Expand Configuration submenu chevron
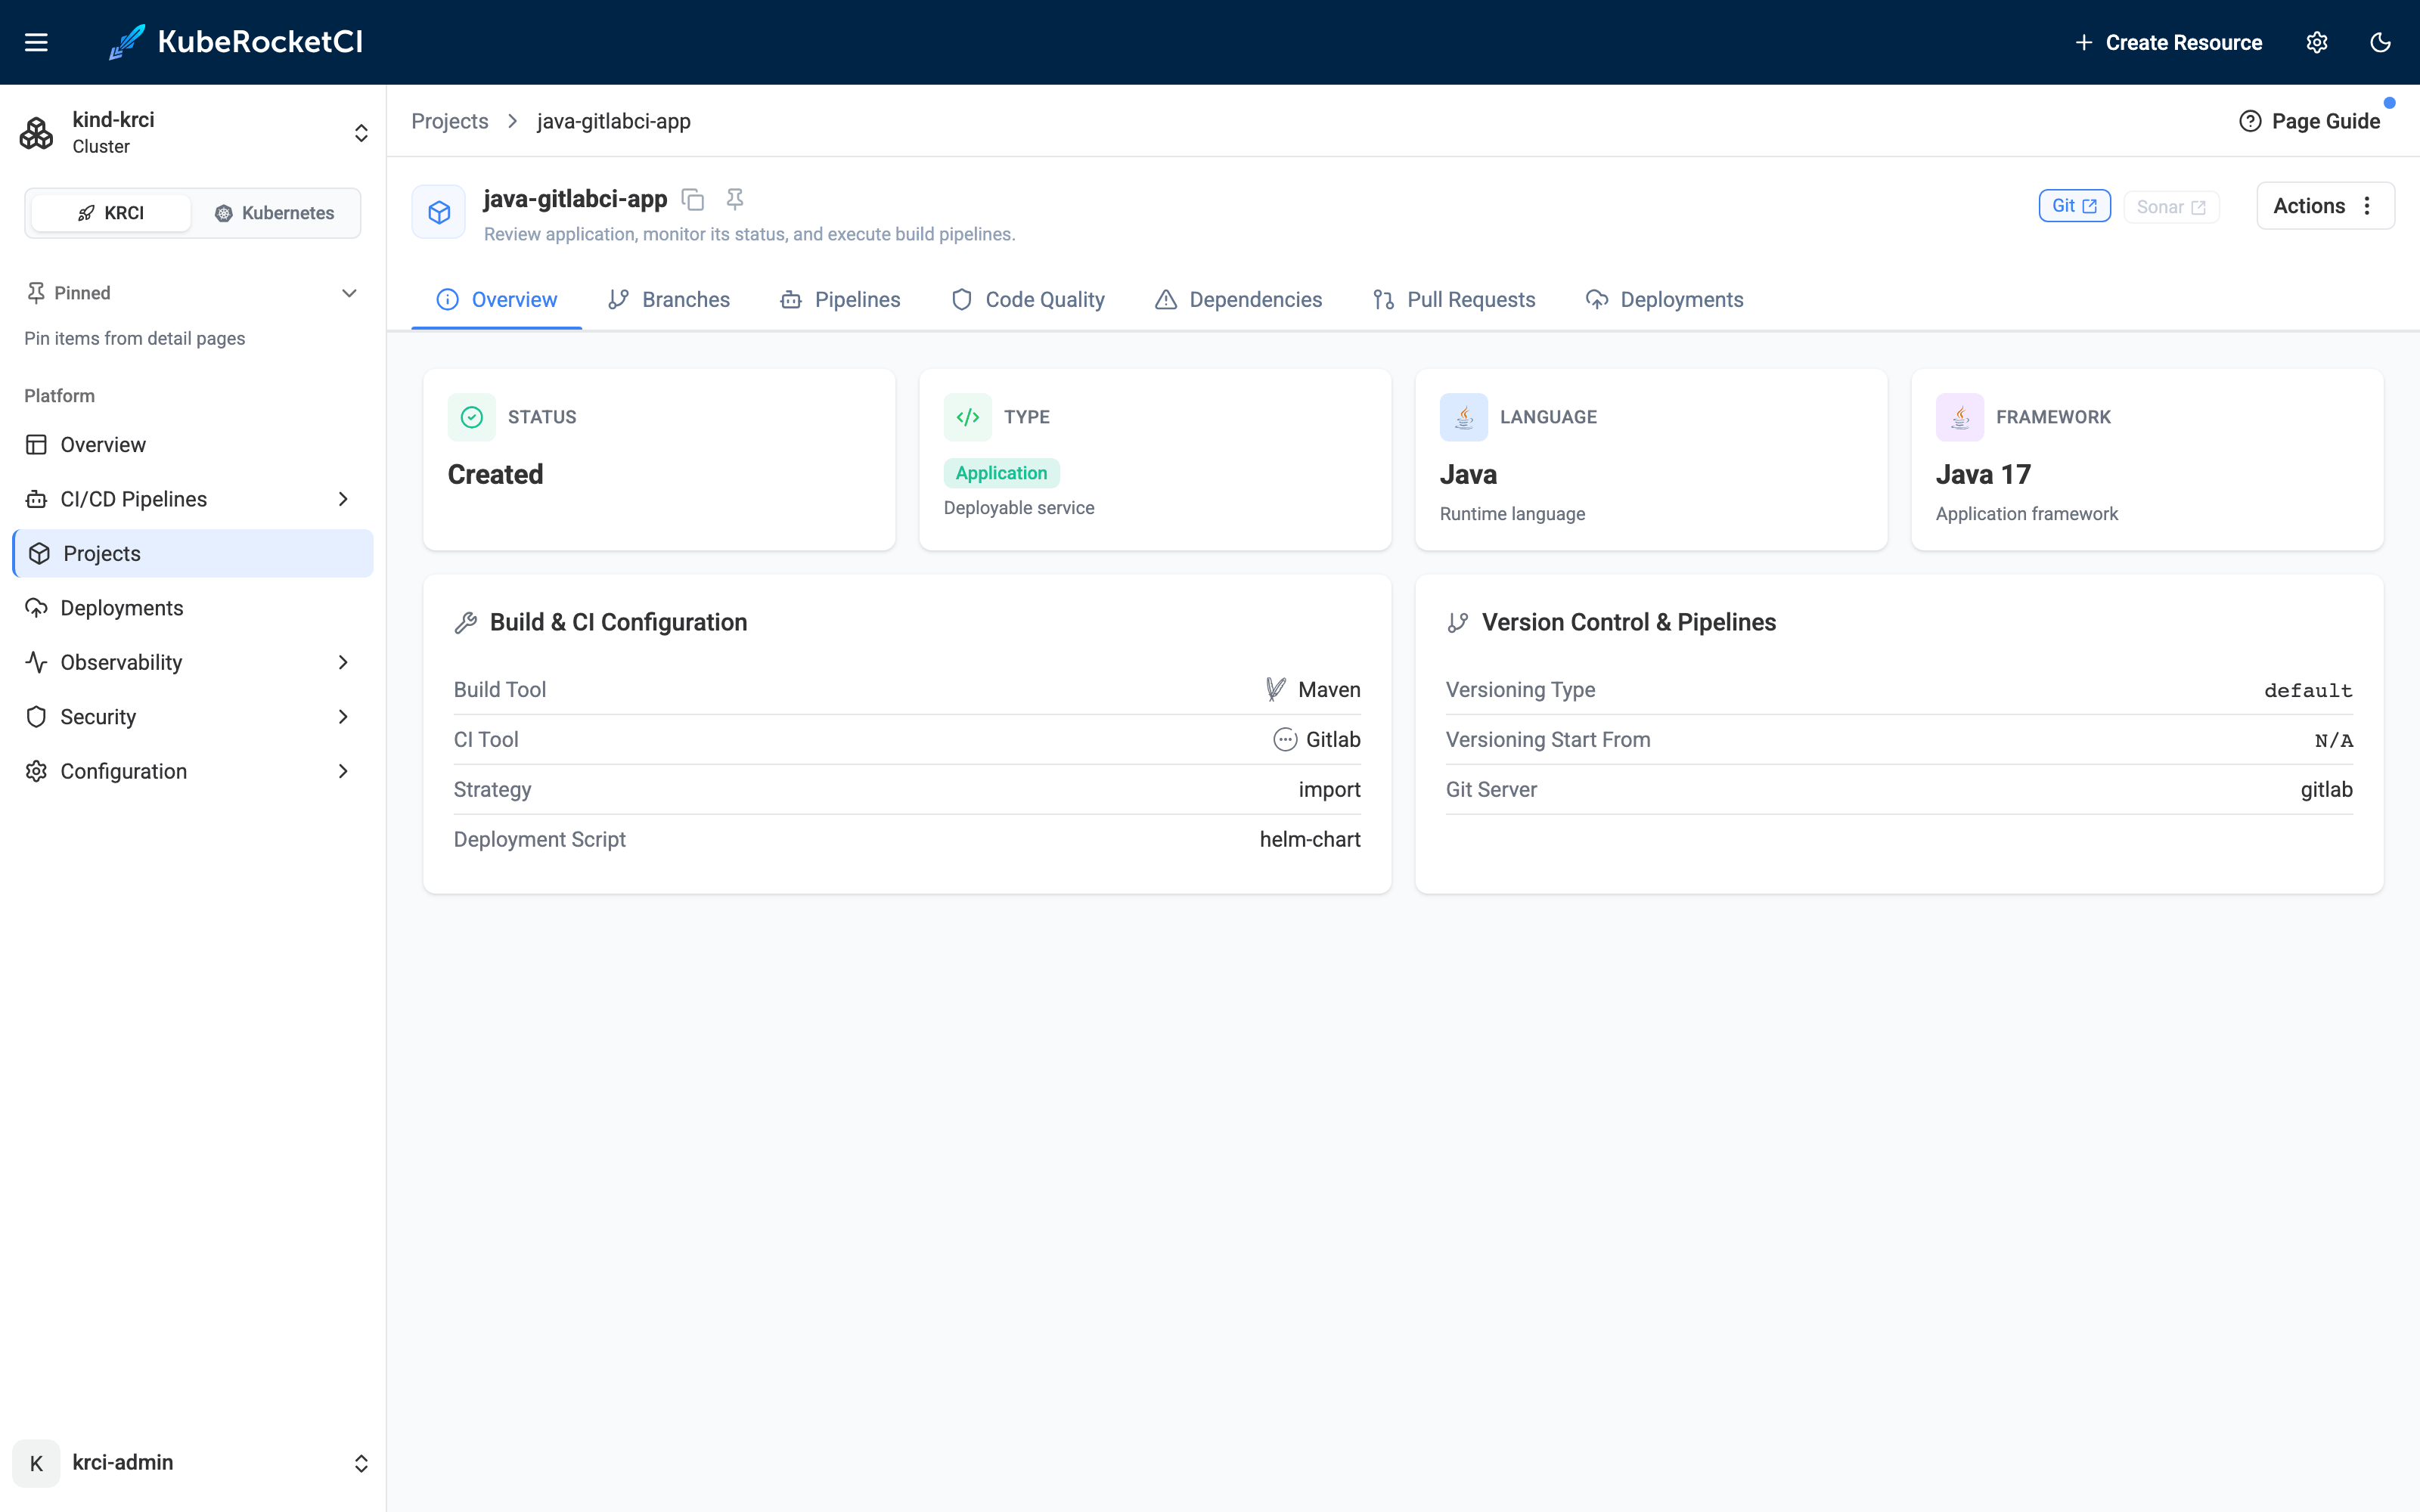 coord(343,771)
